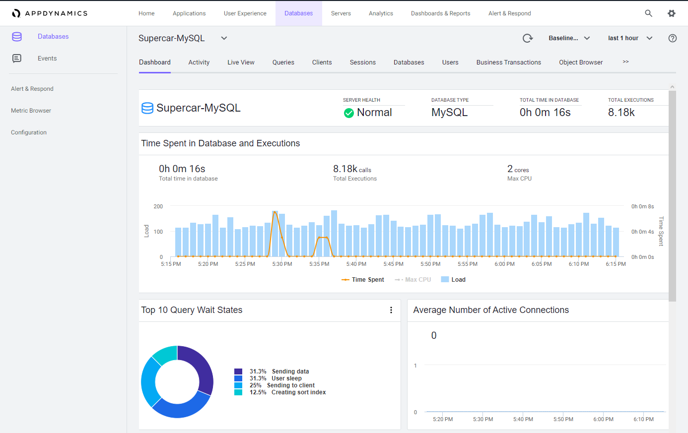Switch to the Business Transactions tab
Screen dimensions: 688x433
[509, 62]
